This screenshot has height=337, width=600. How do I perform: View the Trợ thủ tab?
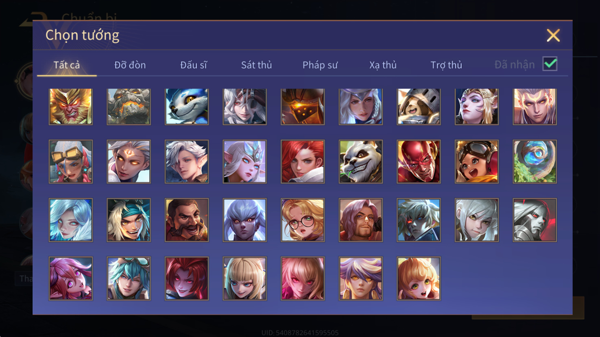[446, 65]
